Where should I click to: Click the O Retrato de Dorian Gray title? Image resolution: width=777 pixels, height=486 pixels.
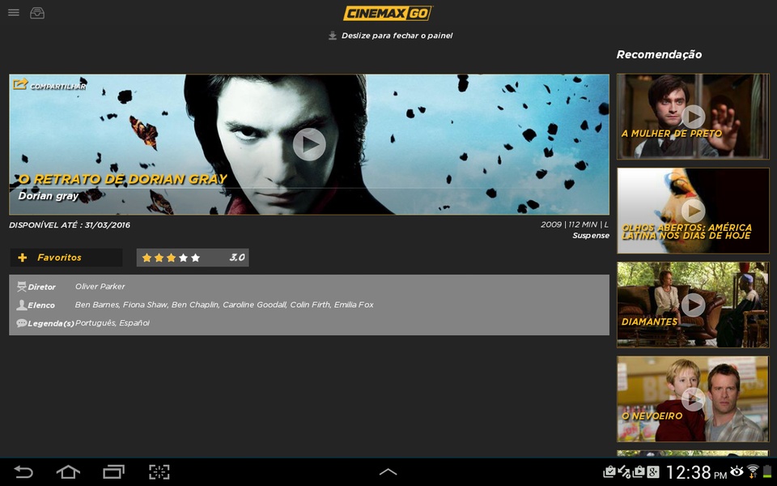pyautogui.click(x=122, y=179)
